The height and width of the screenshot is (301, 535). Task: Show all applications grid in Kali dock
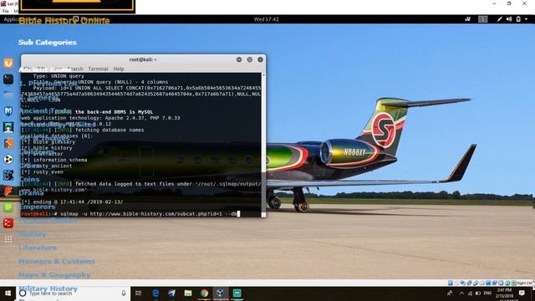(8, 239)
